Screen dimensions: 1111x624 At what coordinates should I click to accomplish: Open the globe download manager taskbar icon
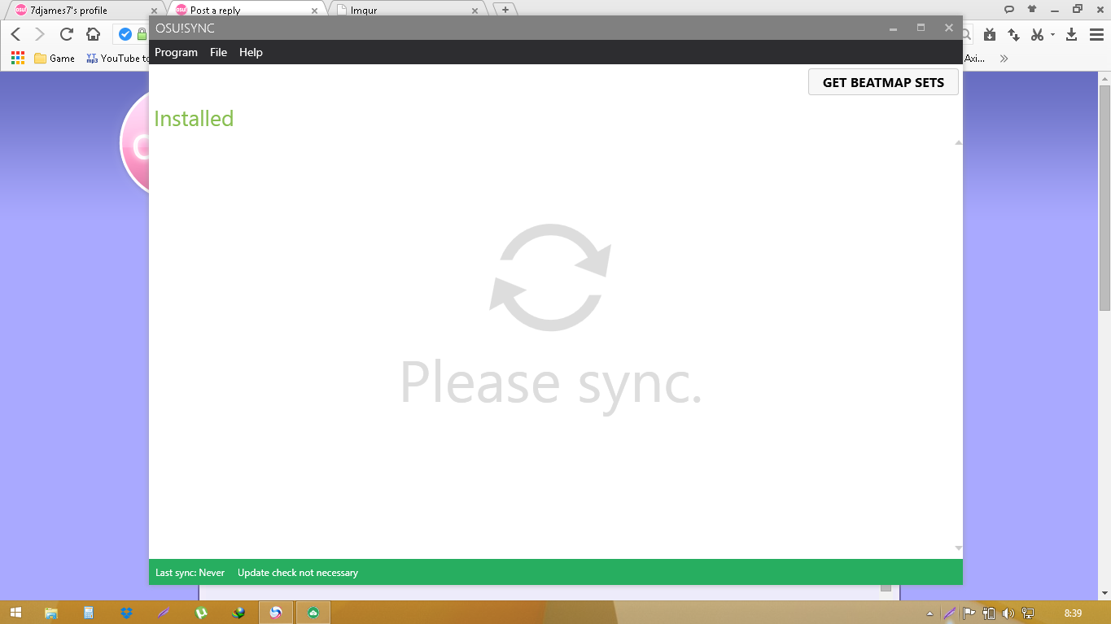[x=238, y=613]
